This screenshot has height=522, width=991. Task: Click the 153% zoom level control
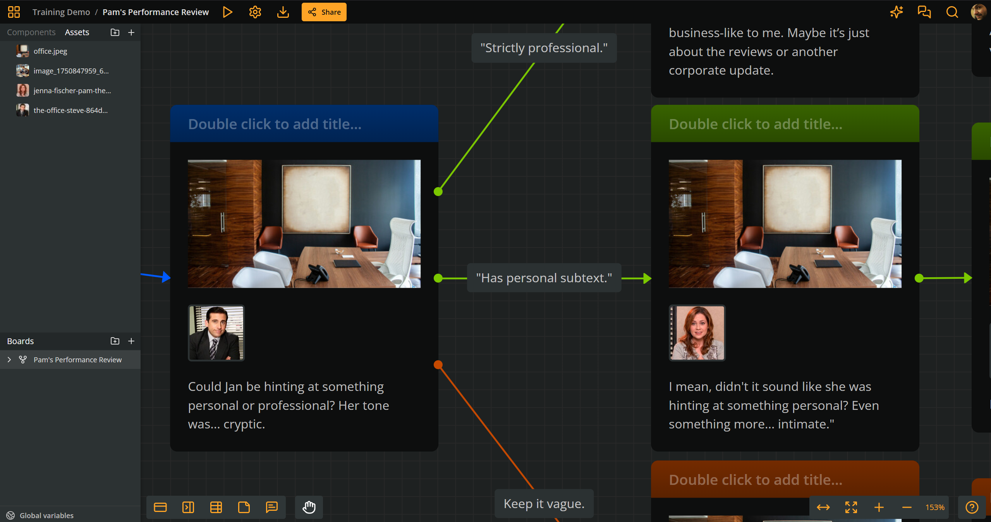click(935, 507)
